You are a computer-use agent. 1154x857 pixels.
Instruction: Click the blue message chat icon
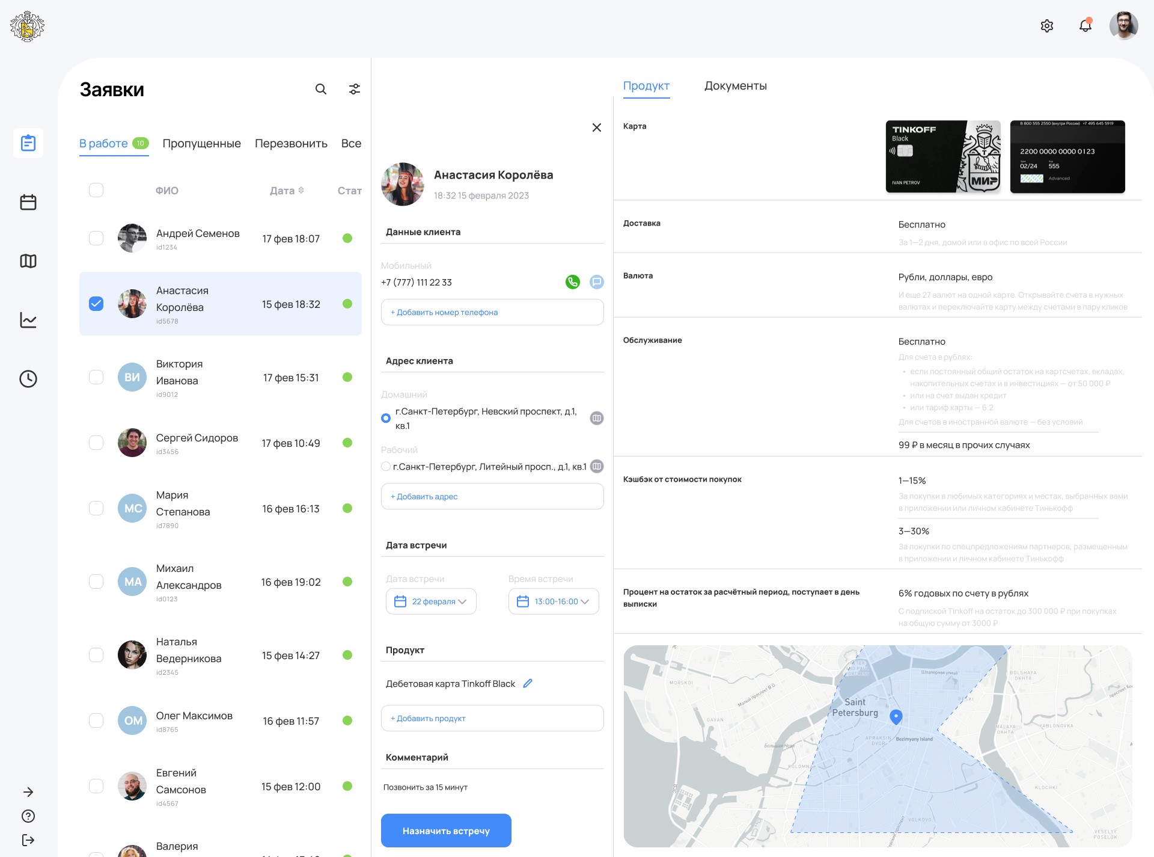[596, 281]
